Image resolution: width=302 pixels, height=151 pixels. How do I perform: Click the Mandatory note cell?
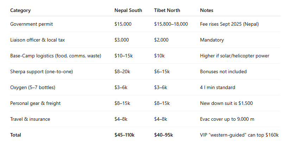click(x=212, y=40)
